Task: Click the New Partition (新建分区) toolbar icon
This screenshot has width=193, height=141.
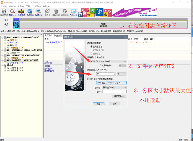Action: point(39,12)
